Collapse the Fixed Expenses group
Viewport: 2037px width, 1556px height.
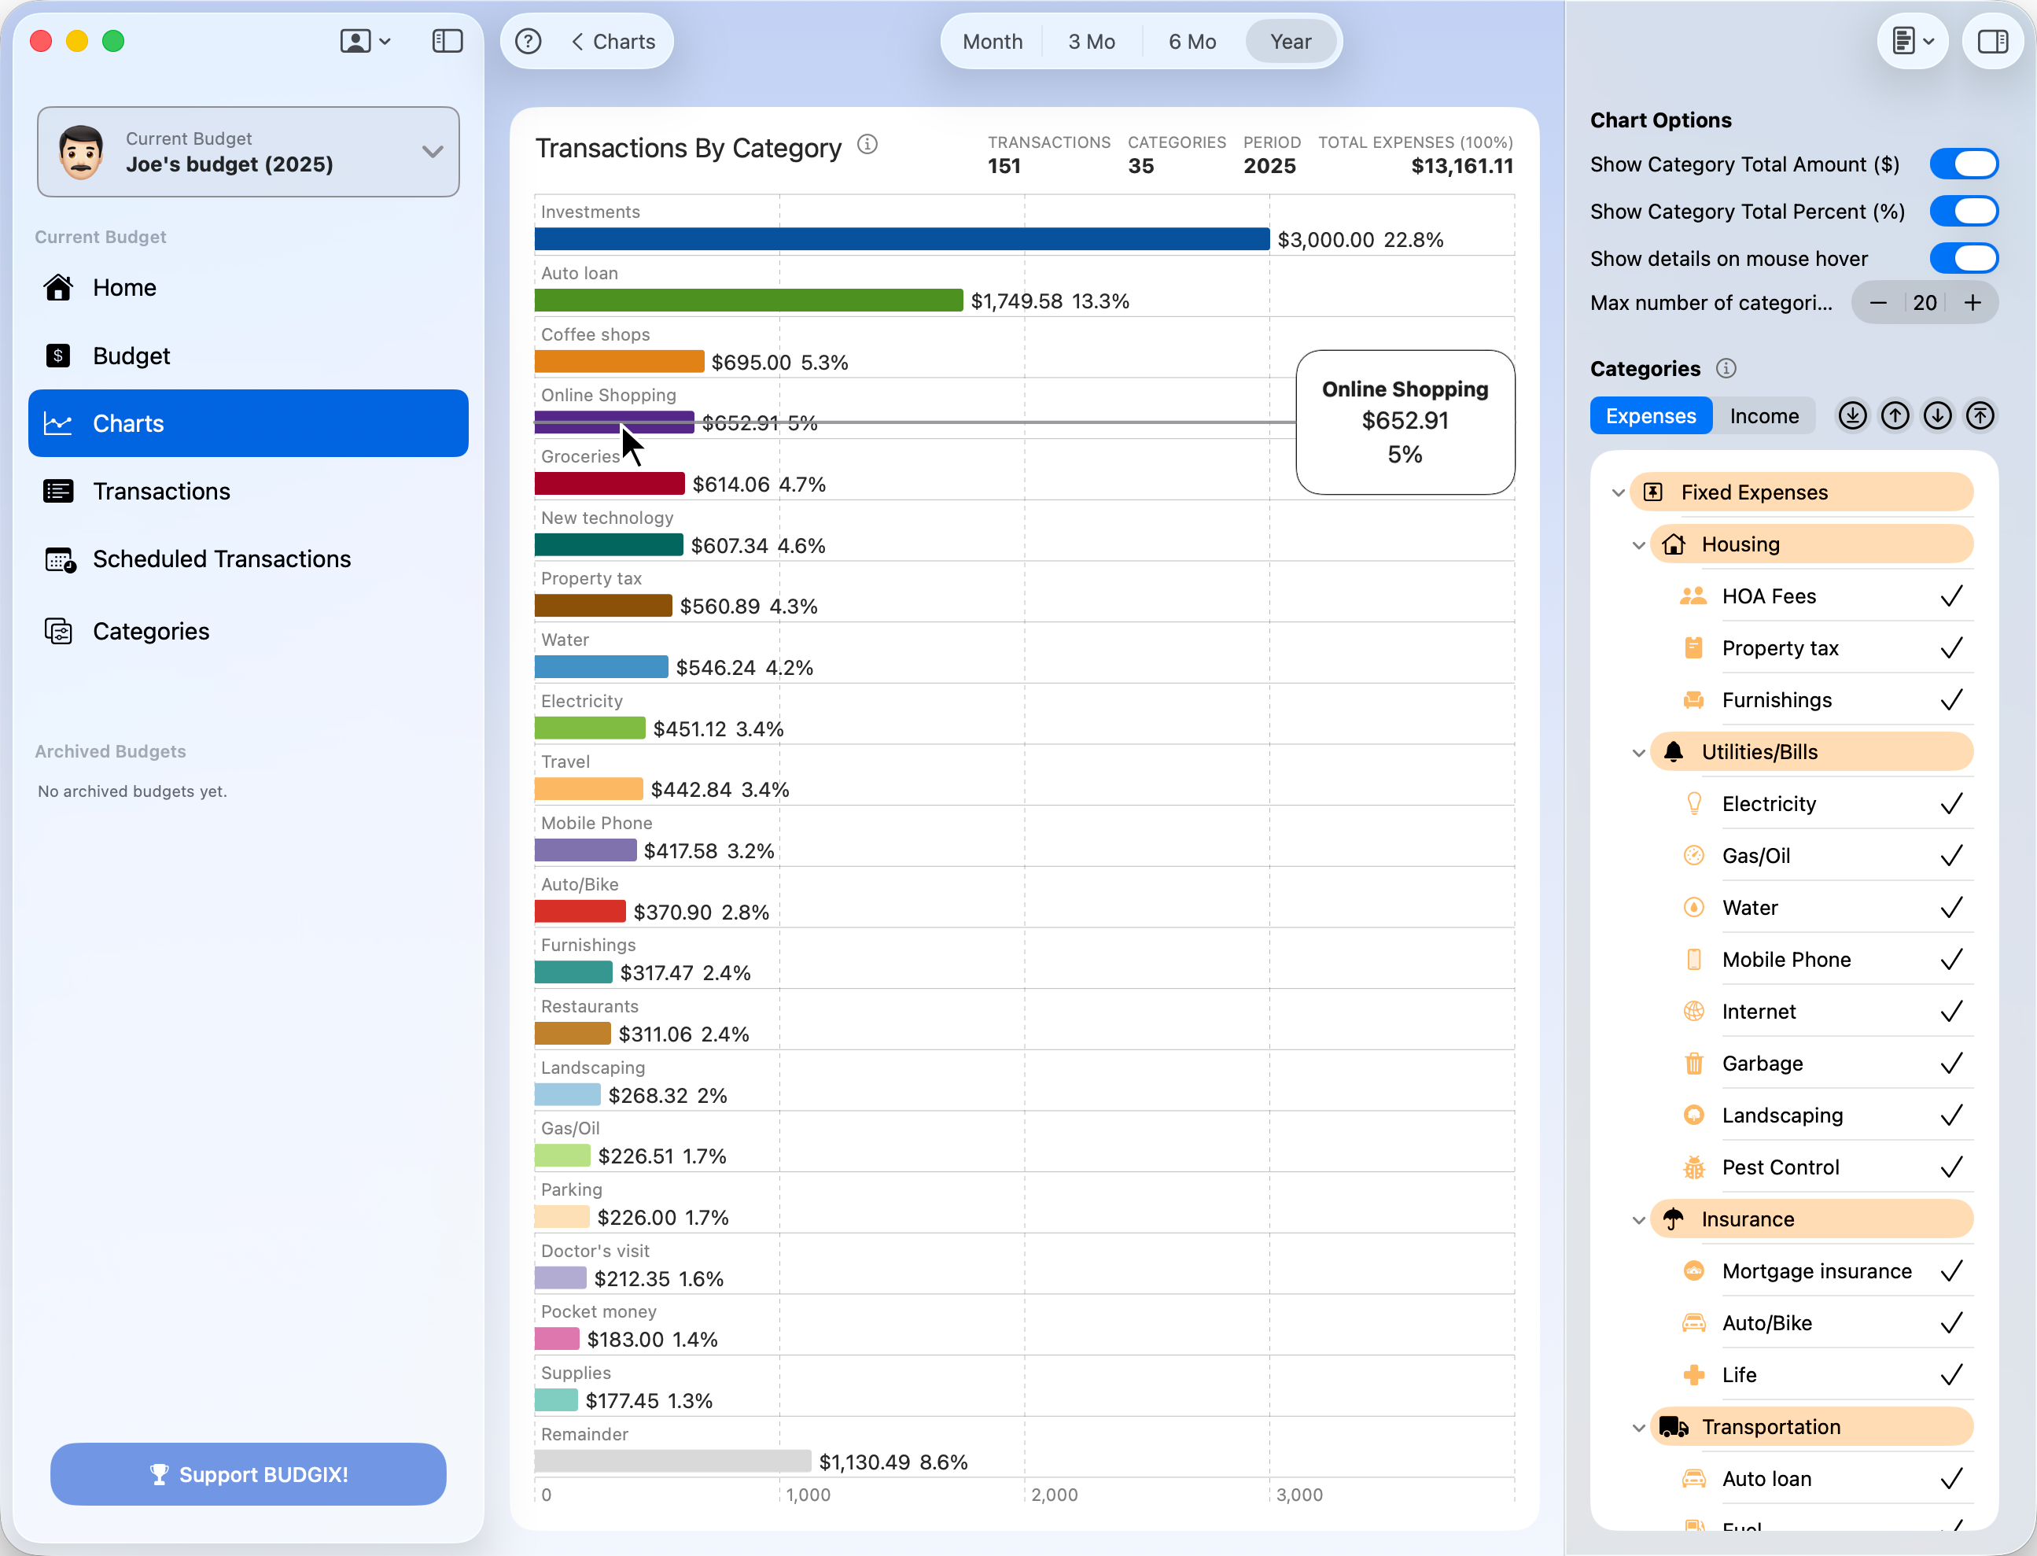pyautogui.click(x=1618, y=492)
